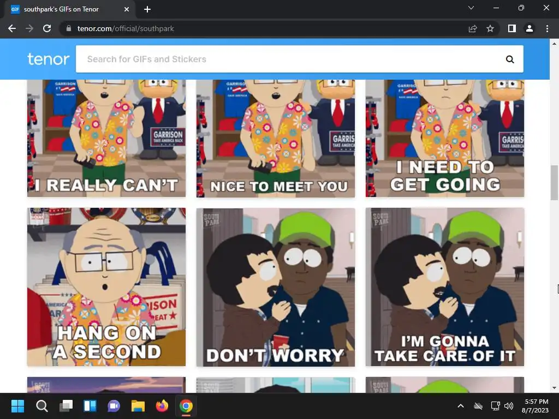Open the Chrome three-dot menu

547,28
